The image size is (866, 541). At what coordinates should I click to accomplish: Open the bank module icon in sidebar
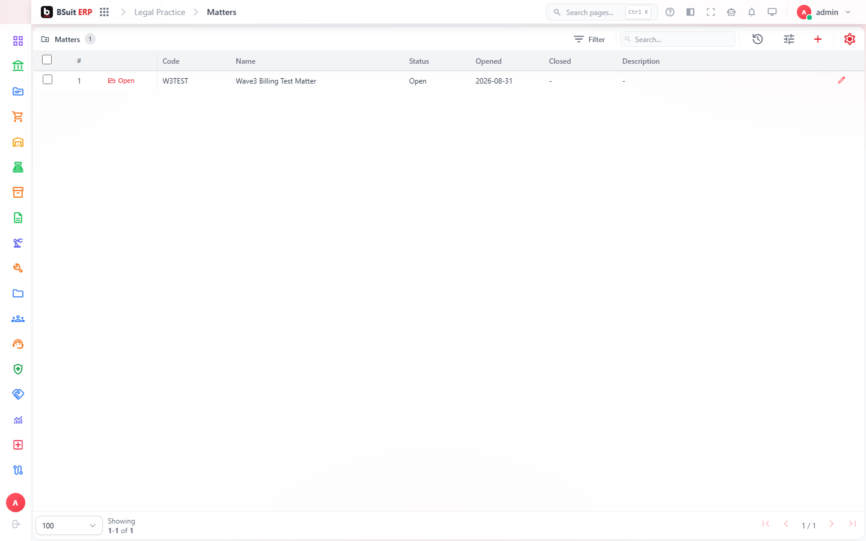pos(18,66)
